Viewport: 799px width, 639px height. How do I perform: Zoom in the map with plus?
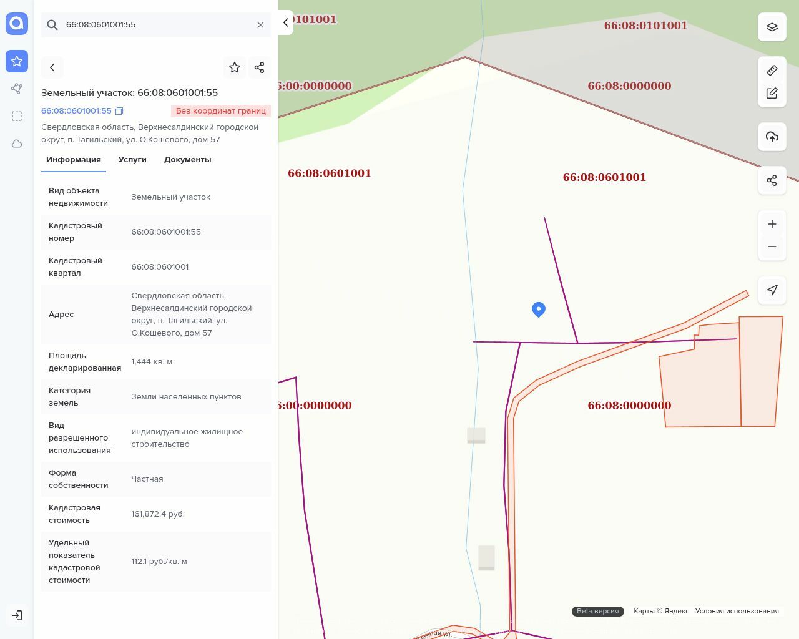point(772,224)
